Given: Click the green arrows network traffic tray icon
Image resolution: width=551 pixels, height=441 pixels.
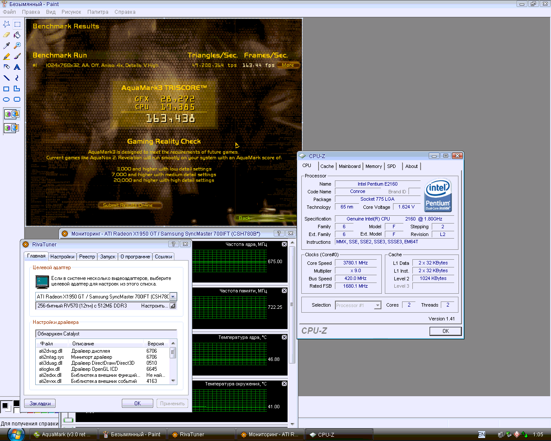Looking at the screenshot, I should coord(525,435).
